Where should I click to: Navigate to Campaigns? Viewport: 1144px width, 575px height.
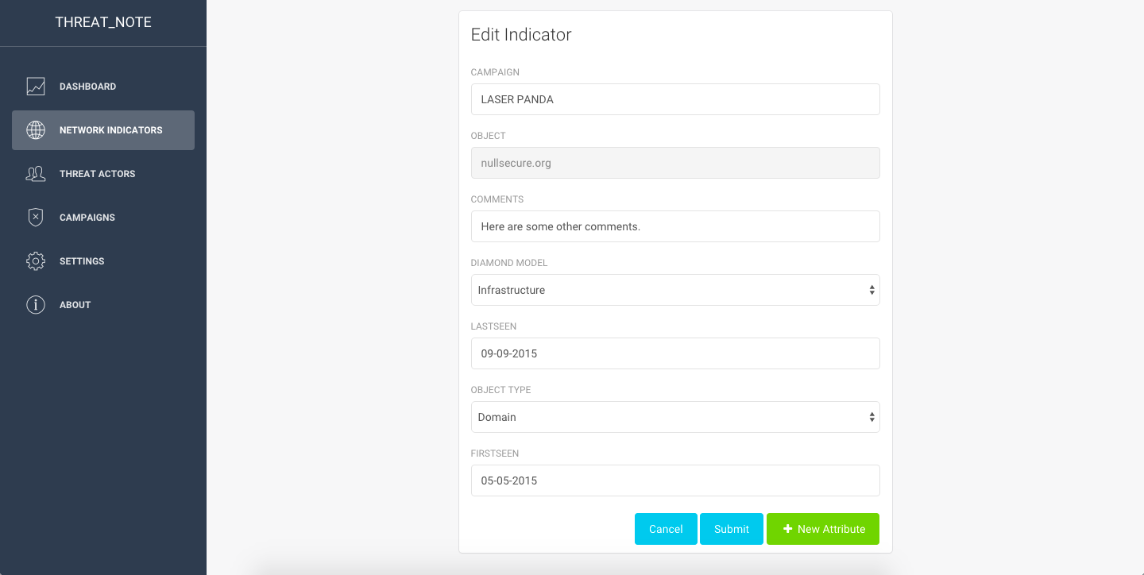103,218
